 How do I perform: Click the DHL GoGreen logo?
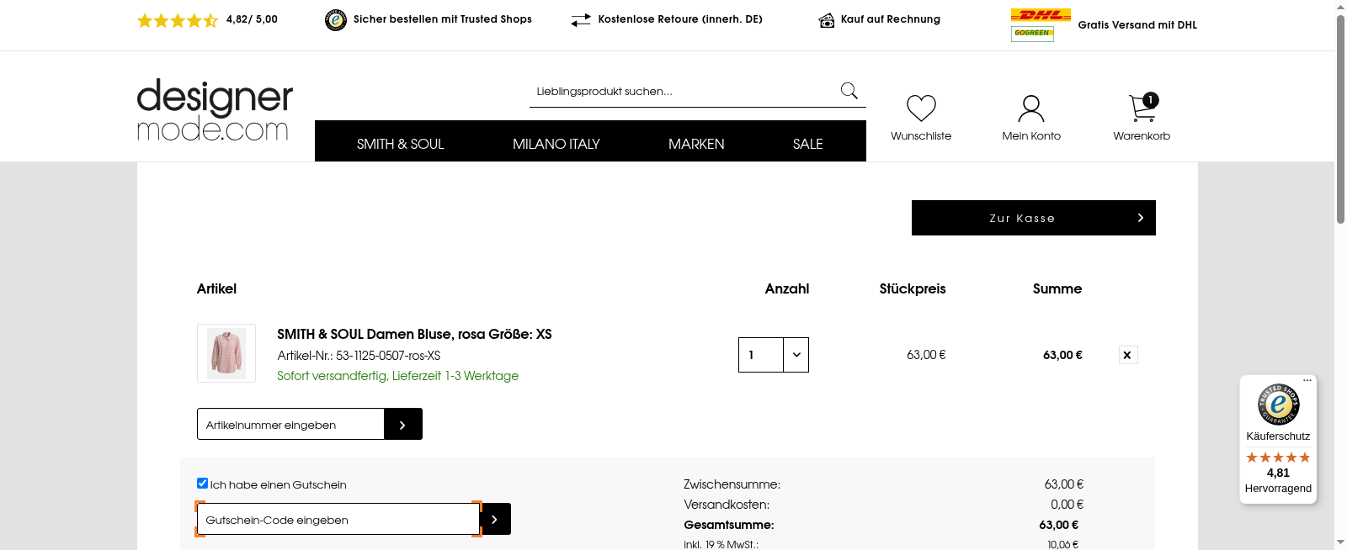pos(1032,24)
